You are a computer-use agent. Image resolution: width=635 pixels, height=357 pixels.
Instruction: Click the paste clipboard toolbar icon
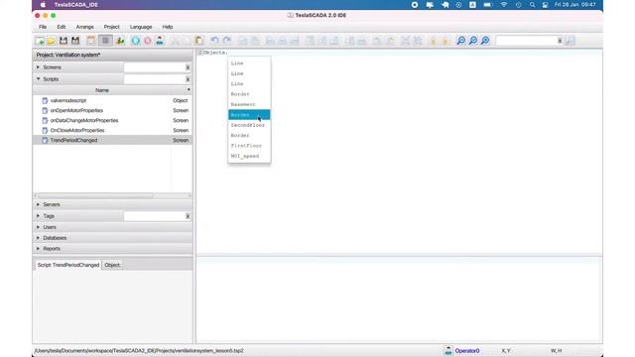(198, 41)
